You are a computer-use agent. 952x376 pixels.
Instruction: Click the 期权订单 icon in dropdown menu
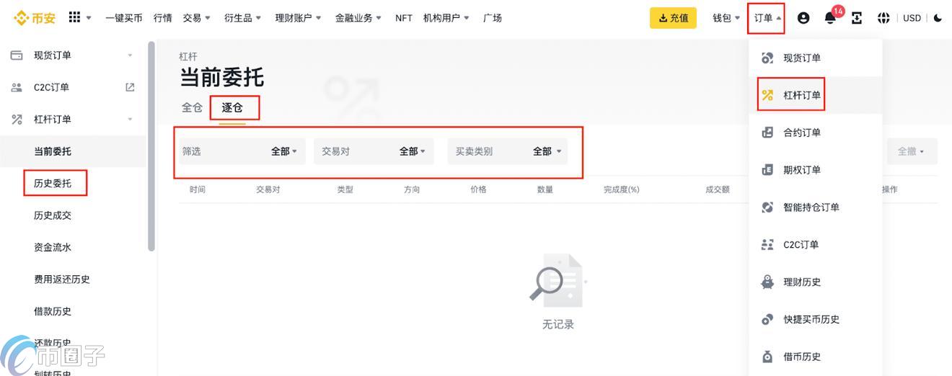(x=767, y=170)
